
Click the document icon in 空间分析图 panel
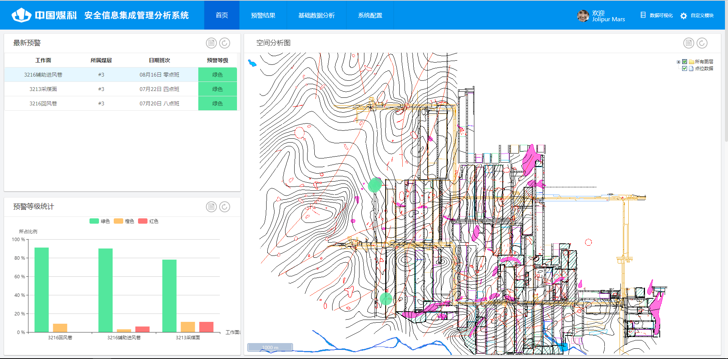[689, 43]
